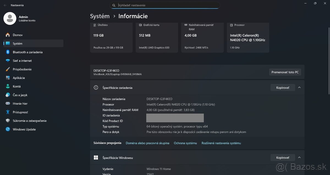The image size is (330, 175).
Task: Open Hranie hier settings
Action: tap(34, 104)
